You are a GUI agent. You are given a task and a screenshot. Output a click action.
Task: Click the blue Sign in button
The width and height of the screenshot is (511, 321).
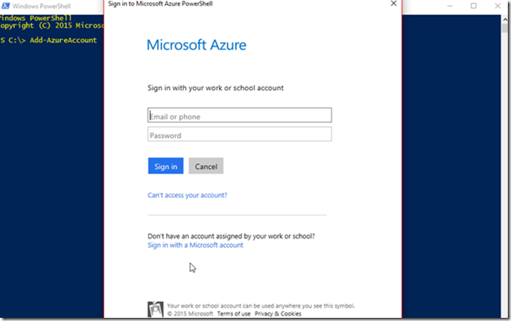[x=166, y=166]
